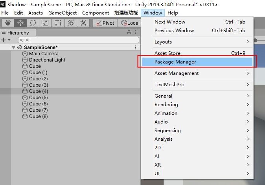Open the Help menu
The height and width of the screenshot is (185, 265).
173,13
